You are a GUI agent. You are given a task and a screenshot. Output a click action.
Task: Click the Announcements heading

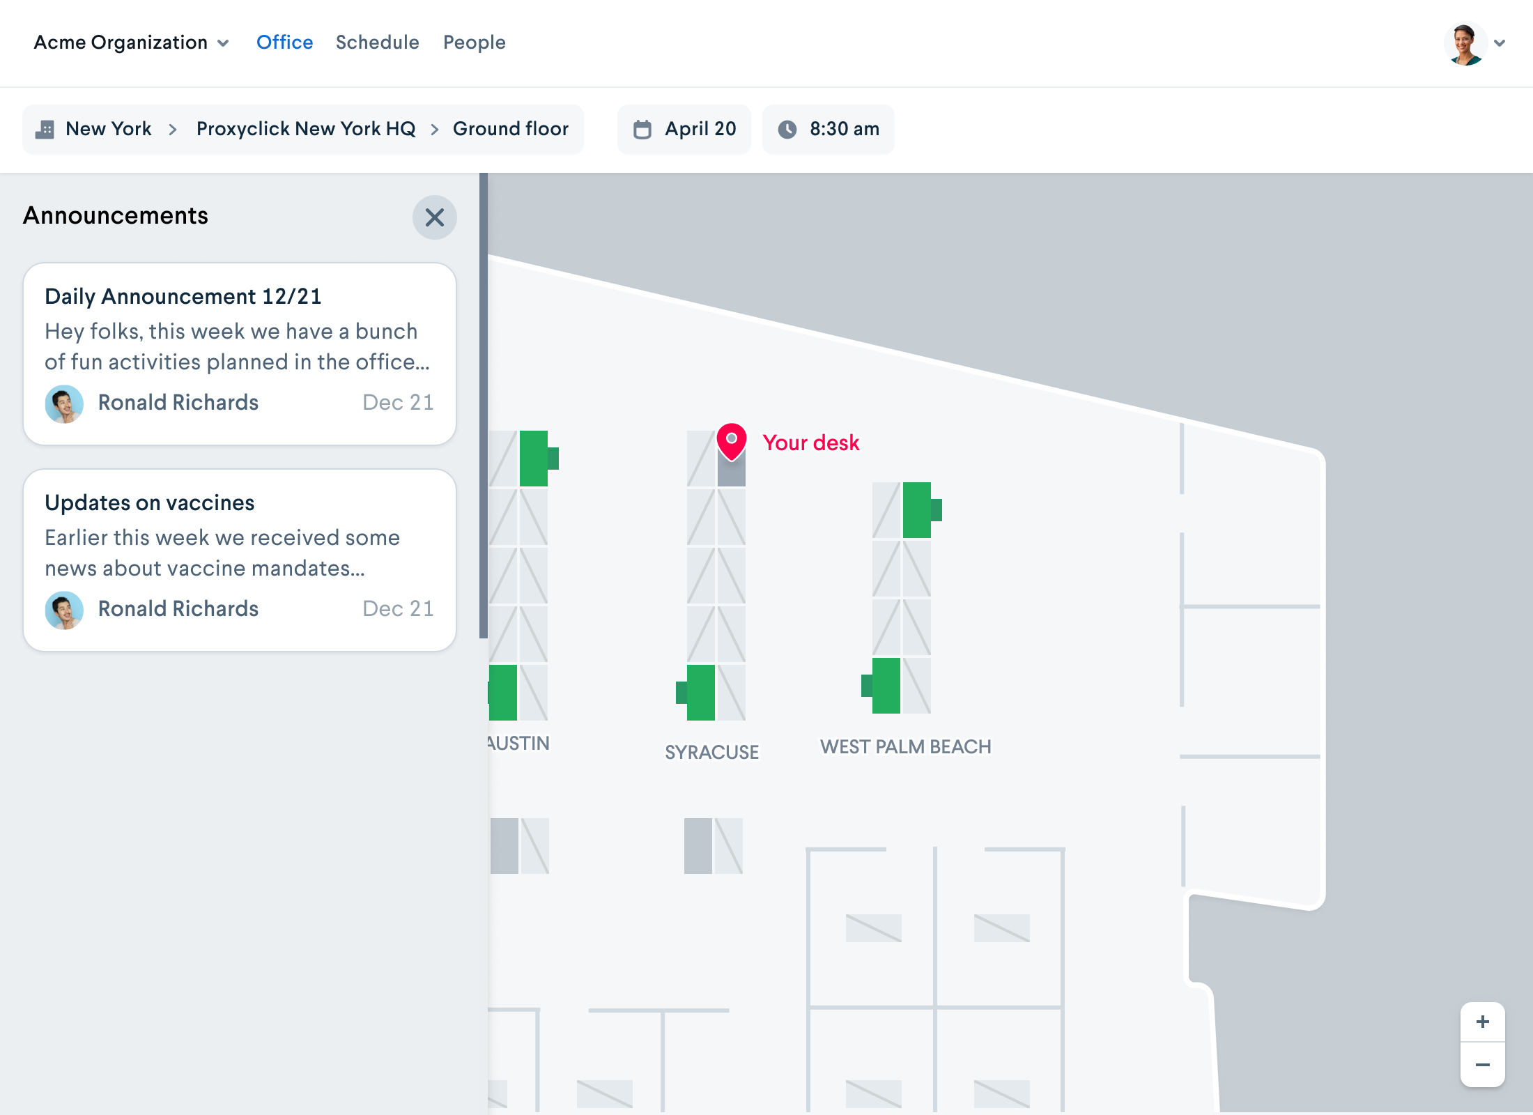pyautogui.click(x=116, y=216)
